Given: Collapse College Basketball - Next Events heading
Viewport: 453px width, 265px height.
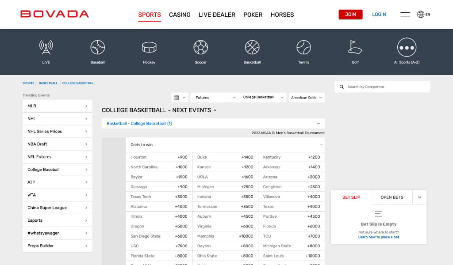Looking at the screenshot, I should click(x=215, y=110).
